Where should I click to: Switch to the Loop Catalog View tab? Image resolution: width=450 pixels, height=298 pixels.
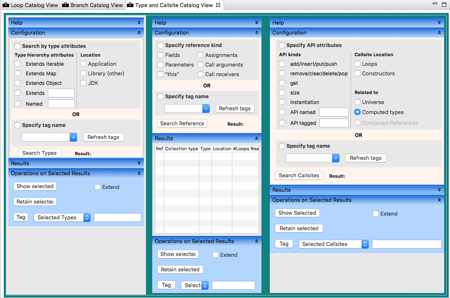30,5
